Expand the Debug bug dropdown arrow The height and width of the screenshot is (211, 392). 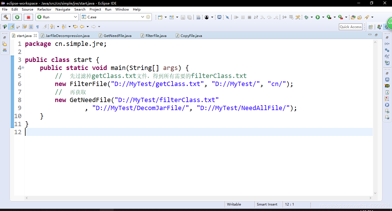(x=312, y=17)
